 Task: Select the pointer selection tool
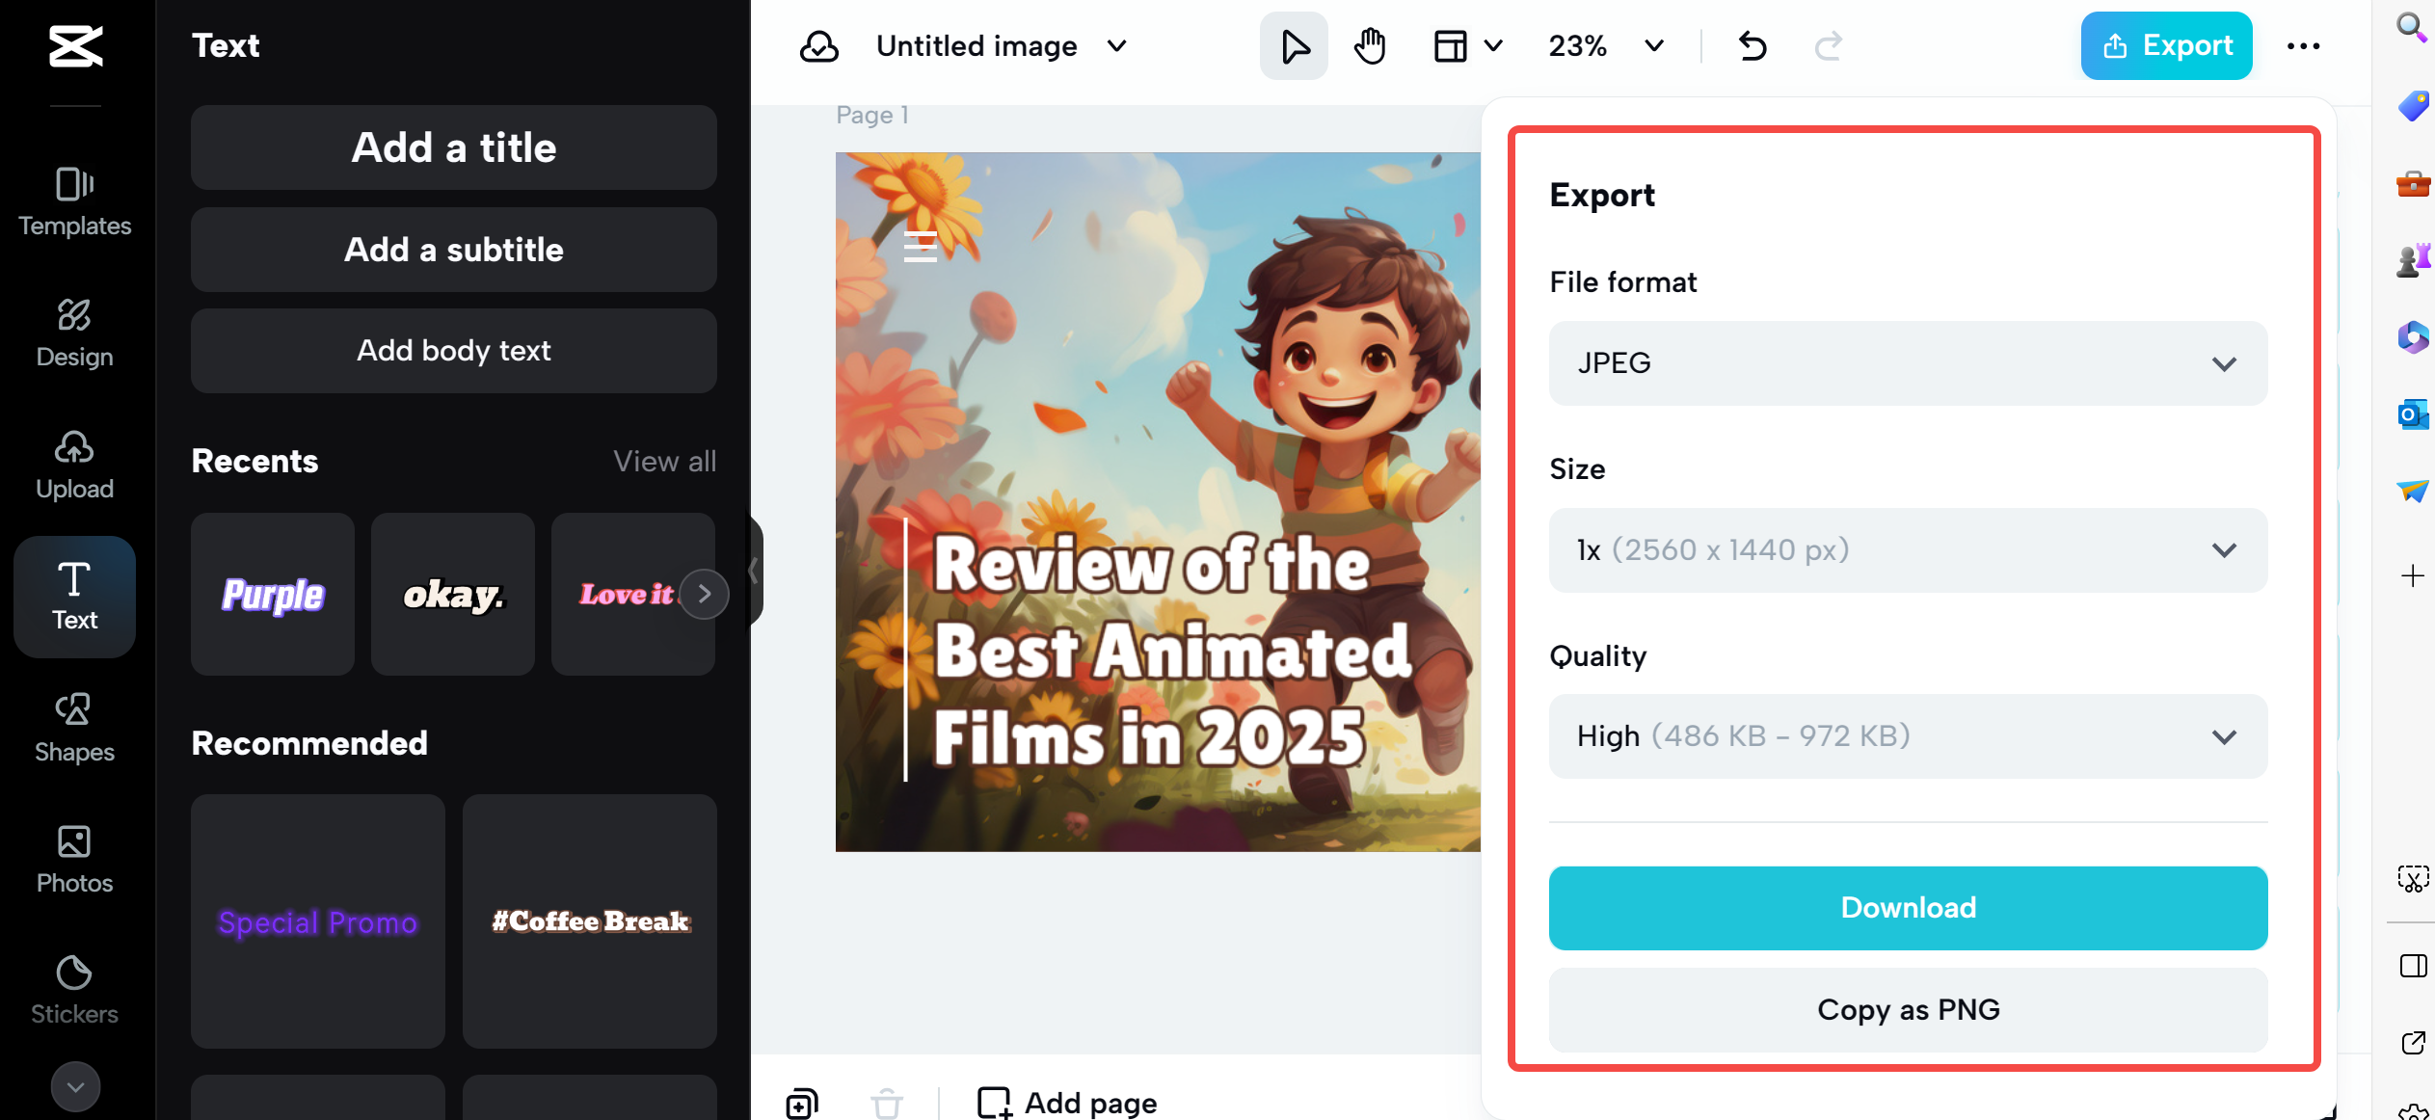1294,45
